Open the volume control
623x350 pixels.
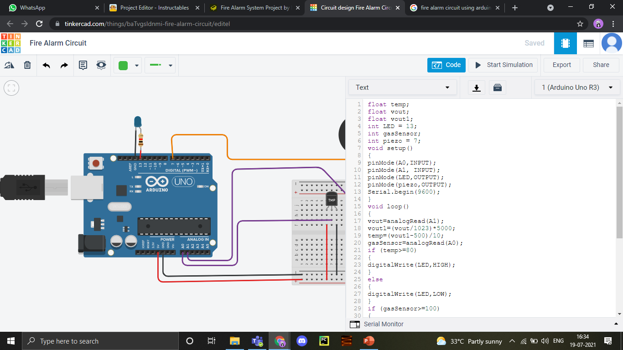click(x=545, y=341)
